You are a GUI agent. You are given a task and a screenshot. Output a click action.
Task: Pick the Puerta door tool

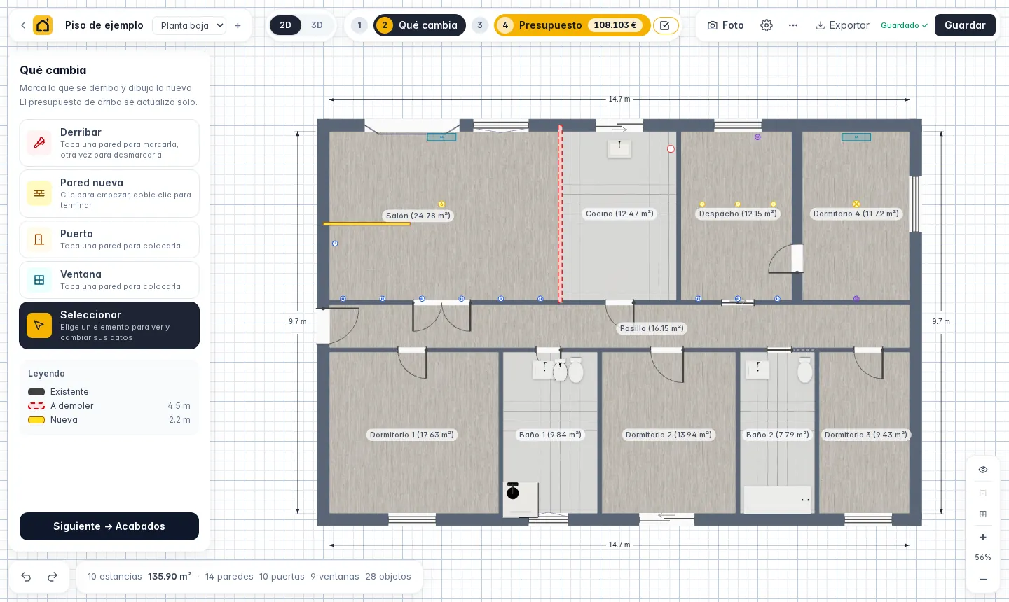point(109,239)
